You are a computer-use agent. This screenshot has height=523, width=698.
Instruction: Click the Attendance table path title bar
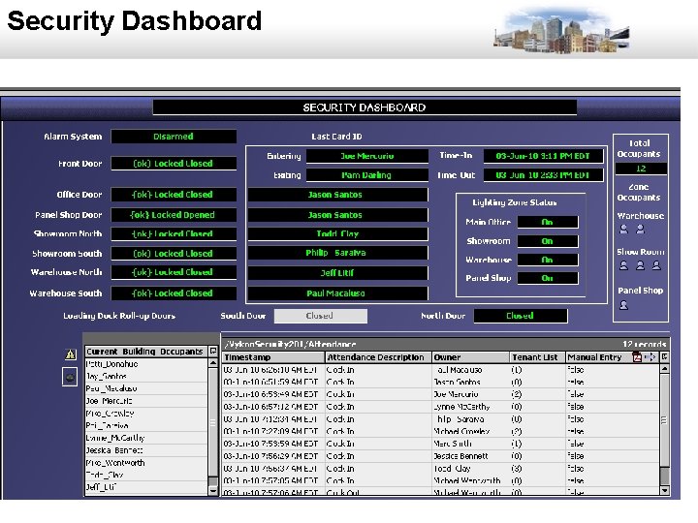coord(445,344)
